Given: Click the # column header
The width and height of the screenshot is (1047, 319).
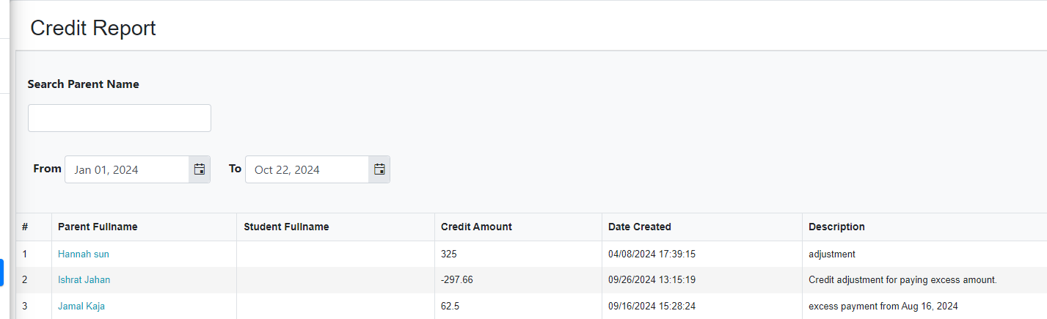Looking at the screenshot, I should (x=25, y=227).
